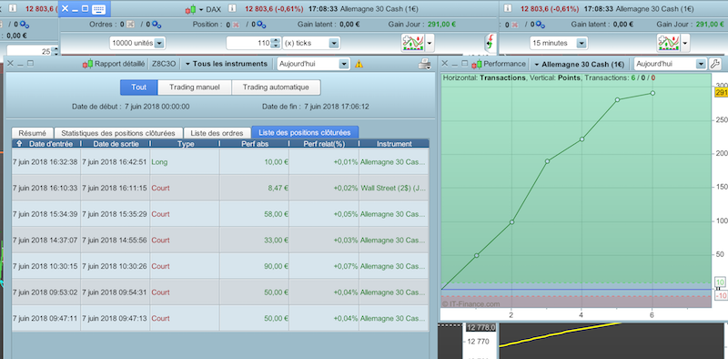Open indicators icon in 15 minutes window
The height and width of the screenshot is (359, 728).
click(668, 43)
